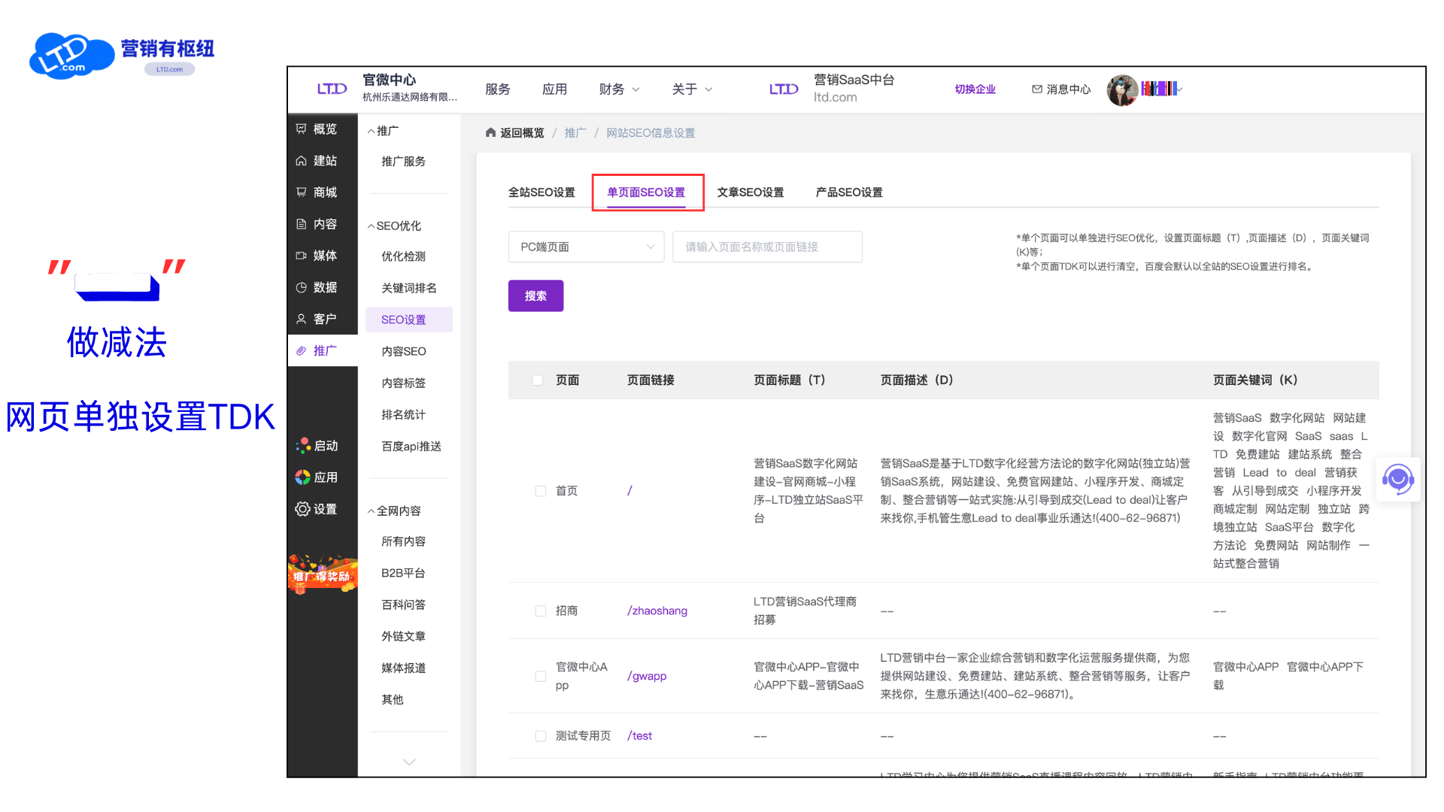The height and width of the screenshot is (812, 1444).
Task: Check the 首页 row checkbox
Action: click(x=540, y=490)
